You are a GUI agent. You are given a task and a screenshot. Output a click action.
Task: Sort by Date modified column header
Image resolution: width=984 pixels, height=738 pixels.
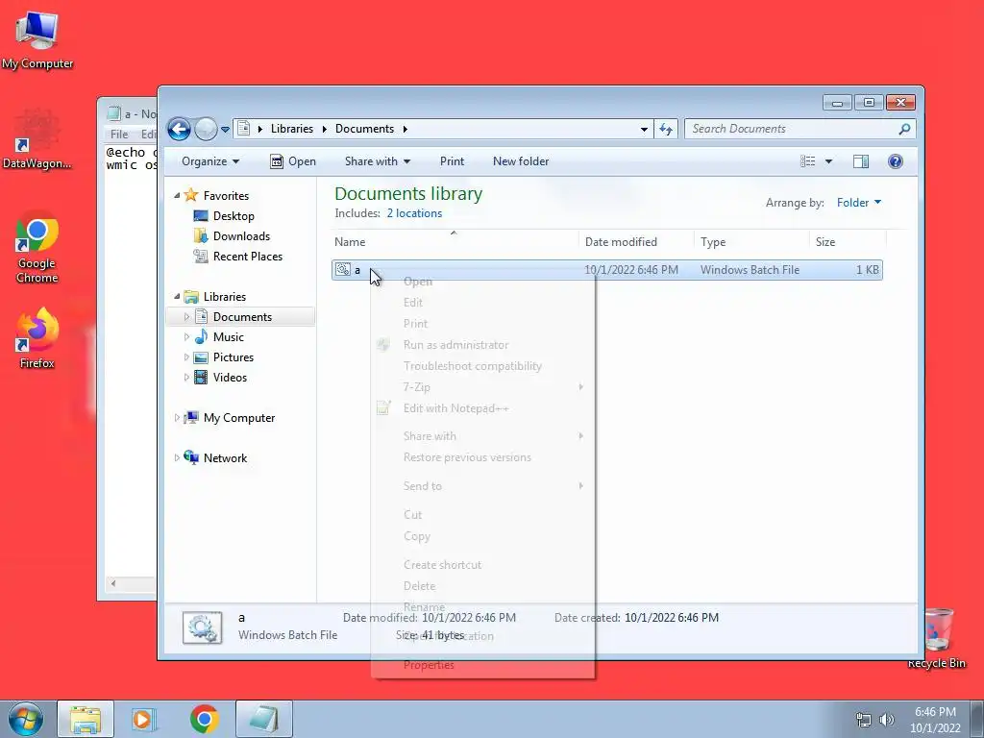[636, 241]
